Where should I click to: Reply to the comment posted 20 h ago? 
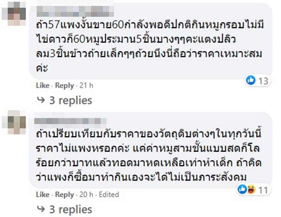64,195
